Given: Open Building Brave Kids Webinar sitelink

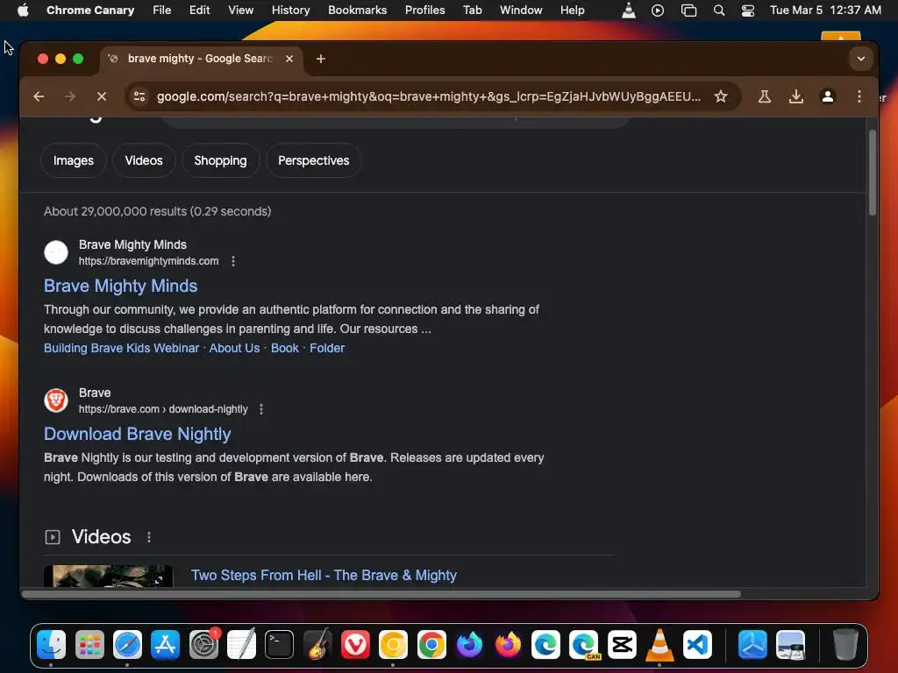Looking at the screenshot, I should click(x=121, y=348).
